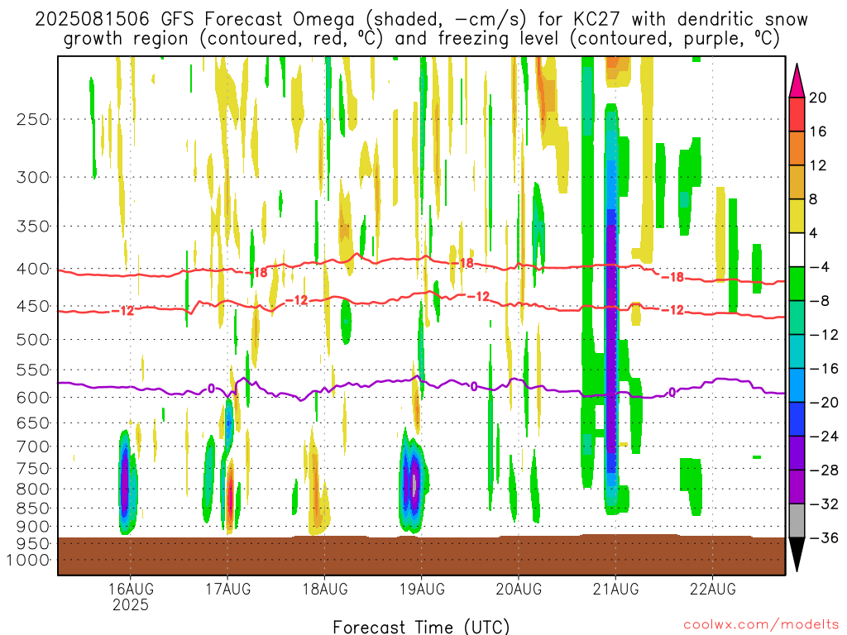Click the 650 pressure level label
This screenshot has width=847, height=635.
click(x=33, y=423)
